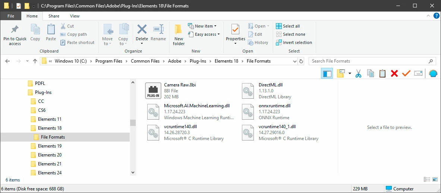Click Invert selection
The width and height of the screenshot is (441, 193).
[x=294, y=42]
